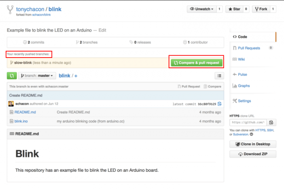Open the blink.ino file link

point(21,121)
